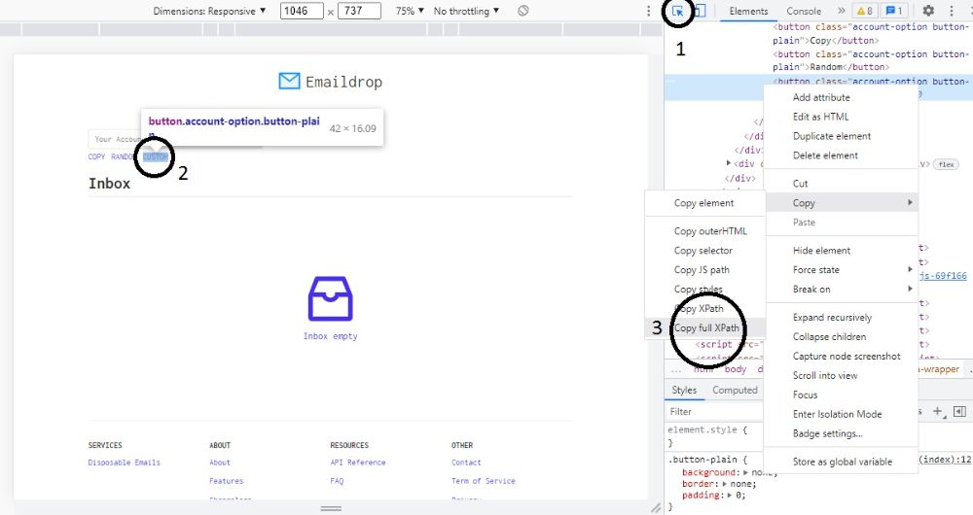The width and height of the screenshot is (973, 515).
Task: Click the messages count badge
Action: (x=894, y=11)
